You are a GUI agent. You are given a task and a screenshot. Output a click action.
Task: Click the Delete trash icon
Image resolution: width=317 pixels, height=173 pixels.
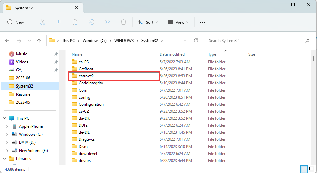point(124,22)
